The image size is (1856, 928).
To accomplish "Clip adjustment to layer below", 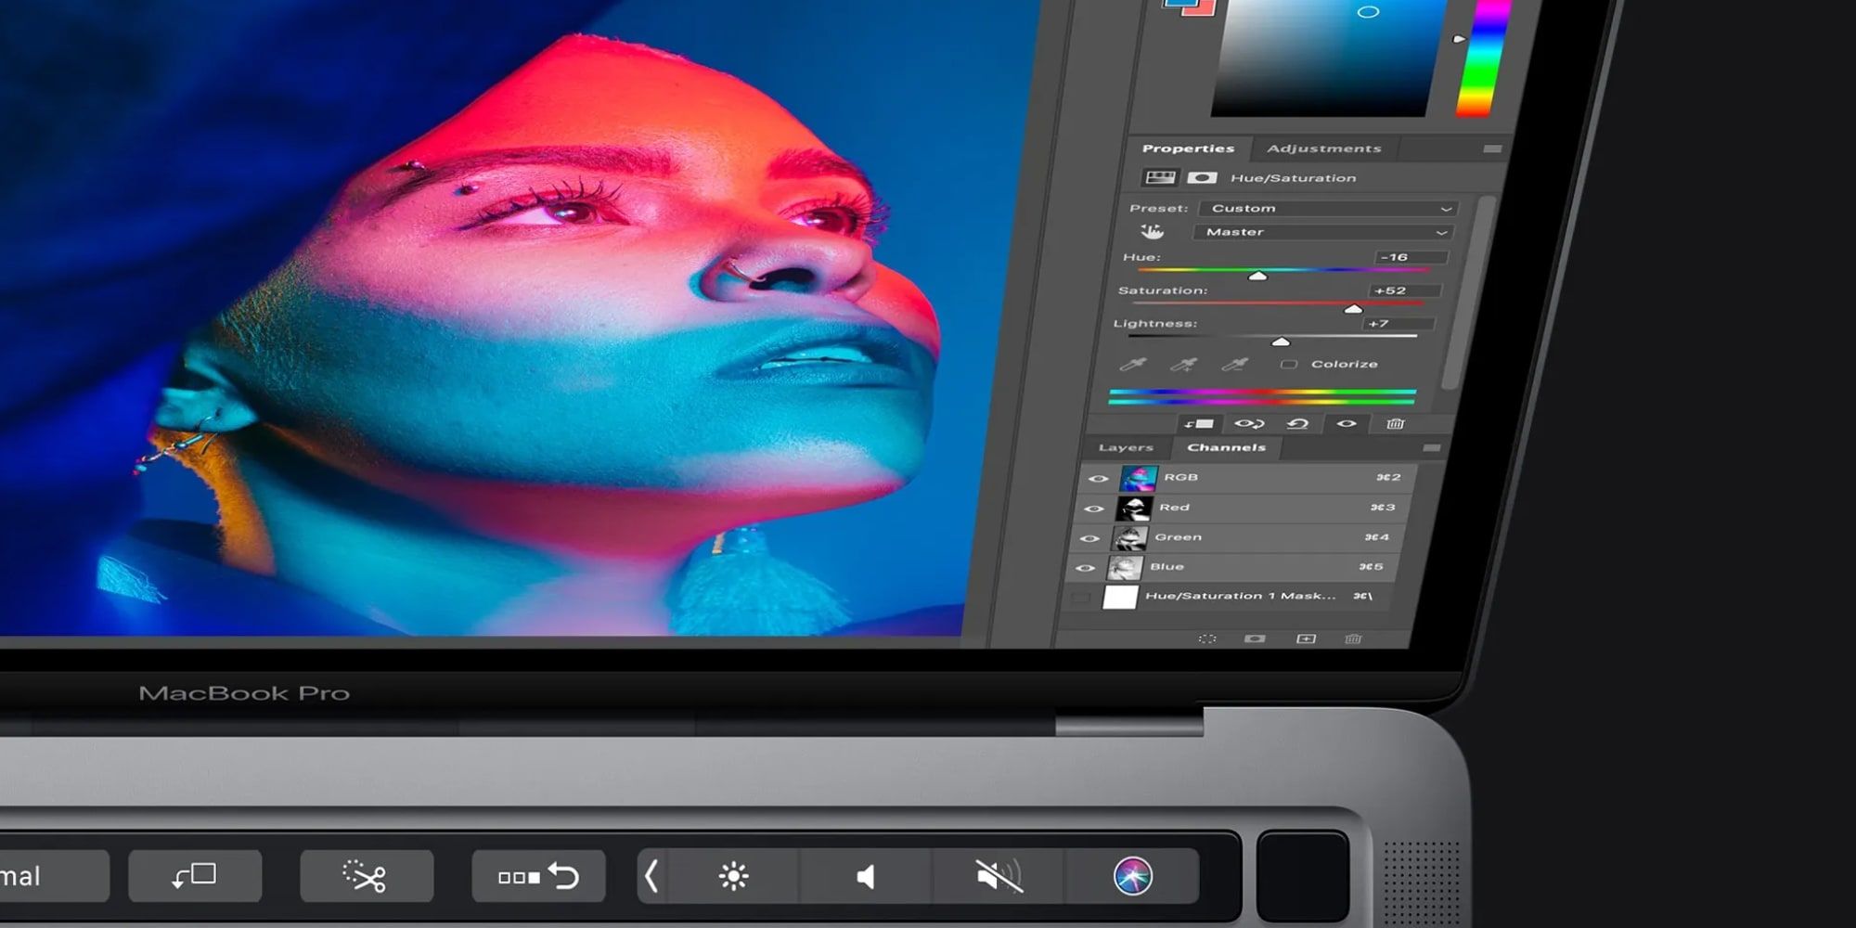I will click(1198, 424).
